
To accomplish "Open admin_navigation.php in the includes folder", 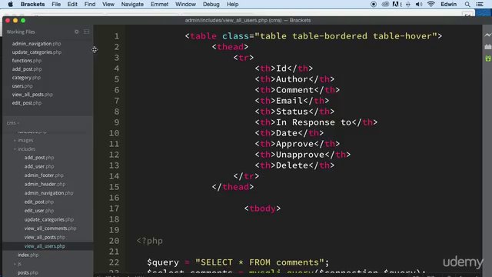I will [48, 193].
